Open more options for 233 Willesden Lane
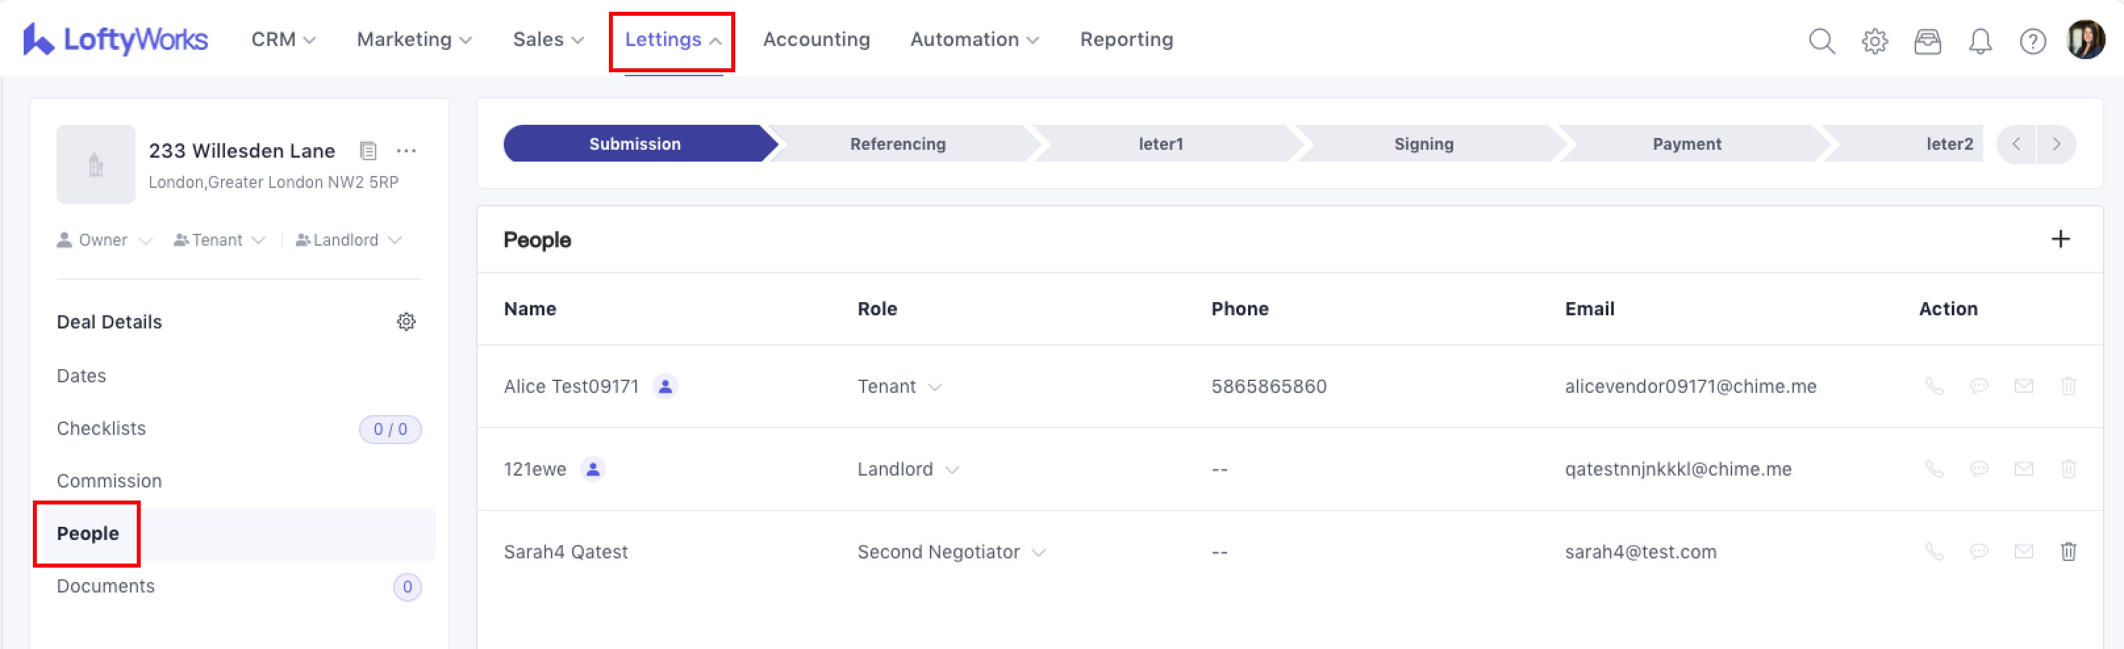The width and height of the screenshot is (2124, 649). pos(406,150)
